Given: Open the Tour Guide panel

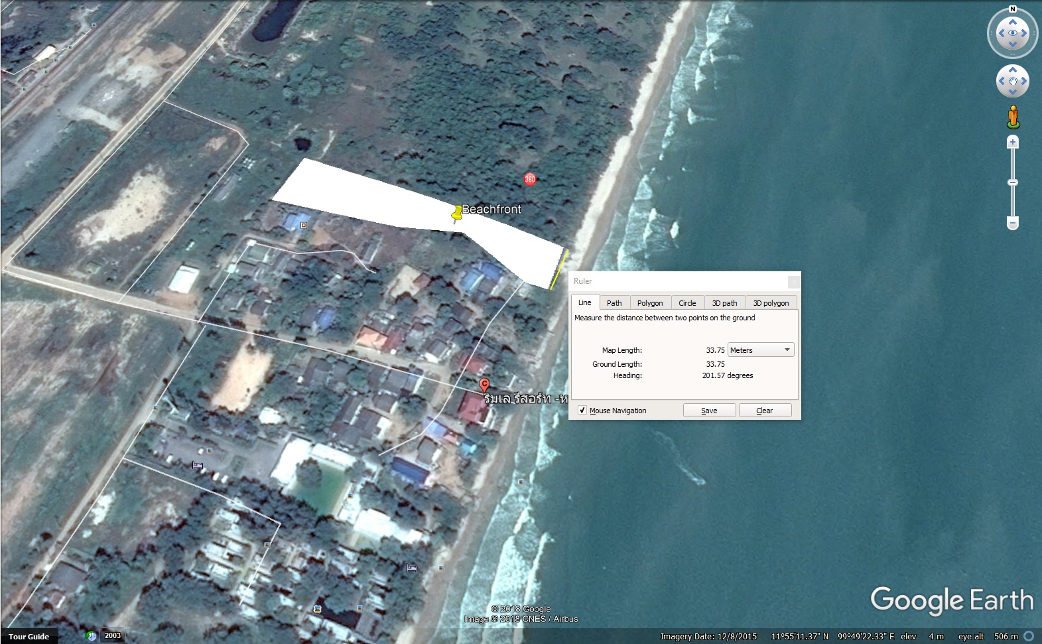Looking at the screenshot, I should pyautogui.click(x=29, y=637).
